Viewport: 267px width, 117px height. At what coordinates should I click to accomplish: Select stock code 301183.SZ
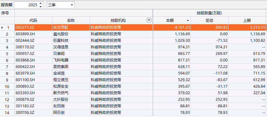(x=33, y=106)
